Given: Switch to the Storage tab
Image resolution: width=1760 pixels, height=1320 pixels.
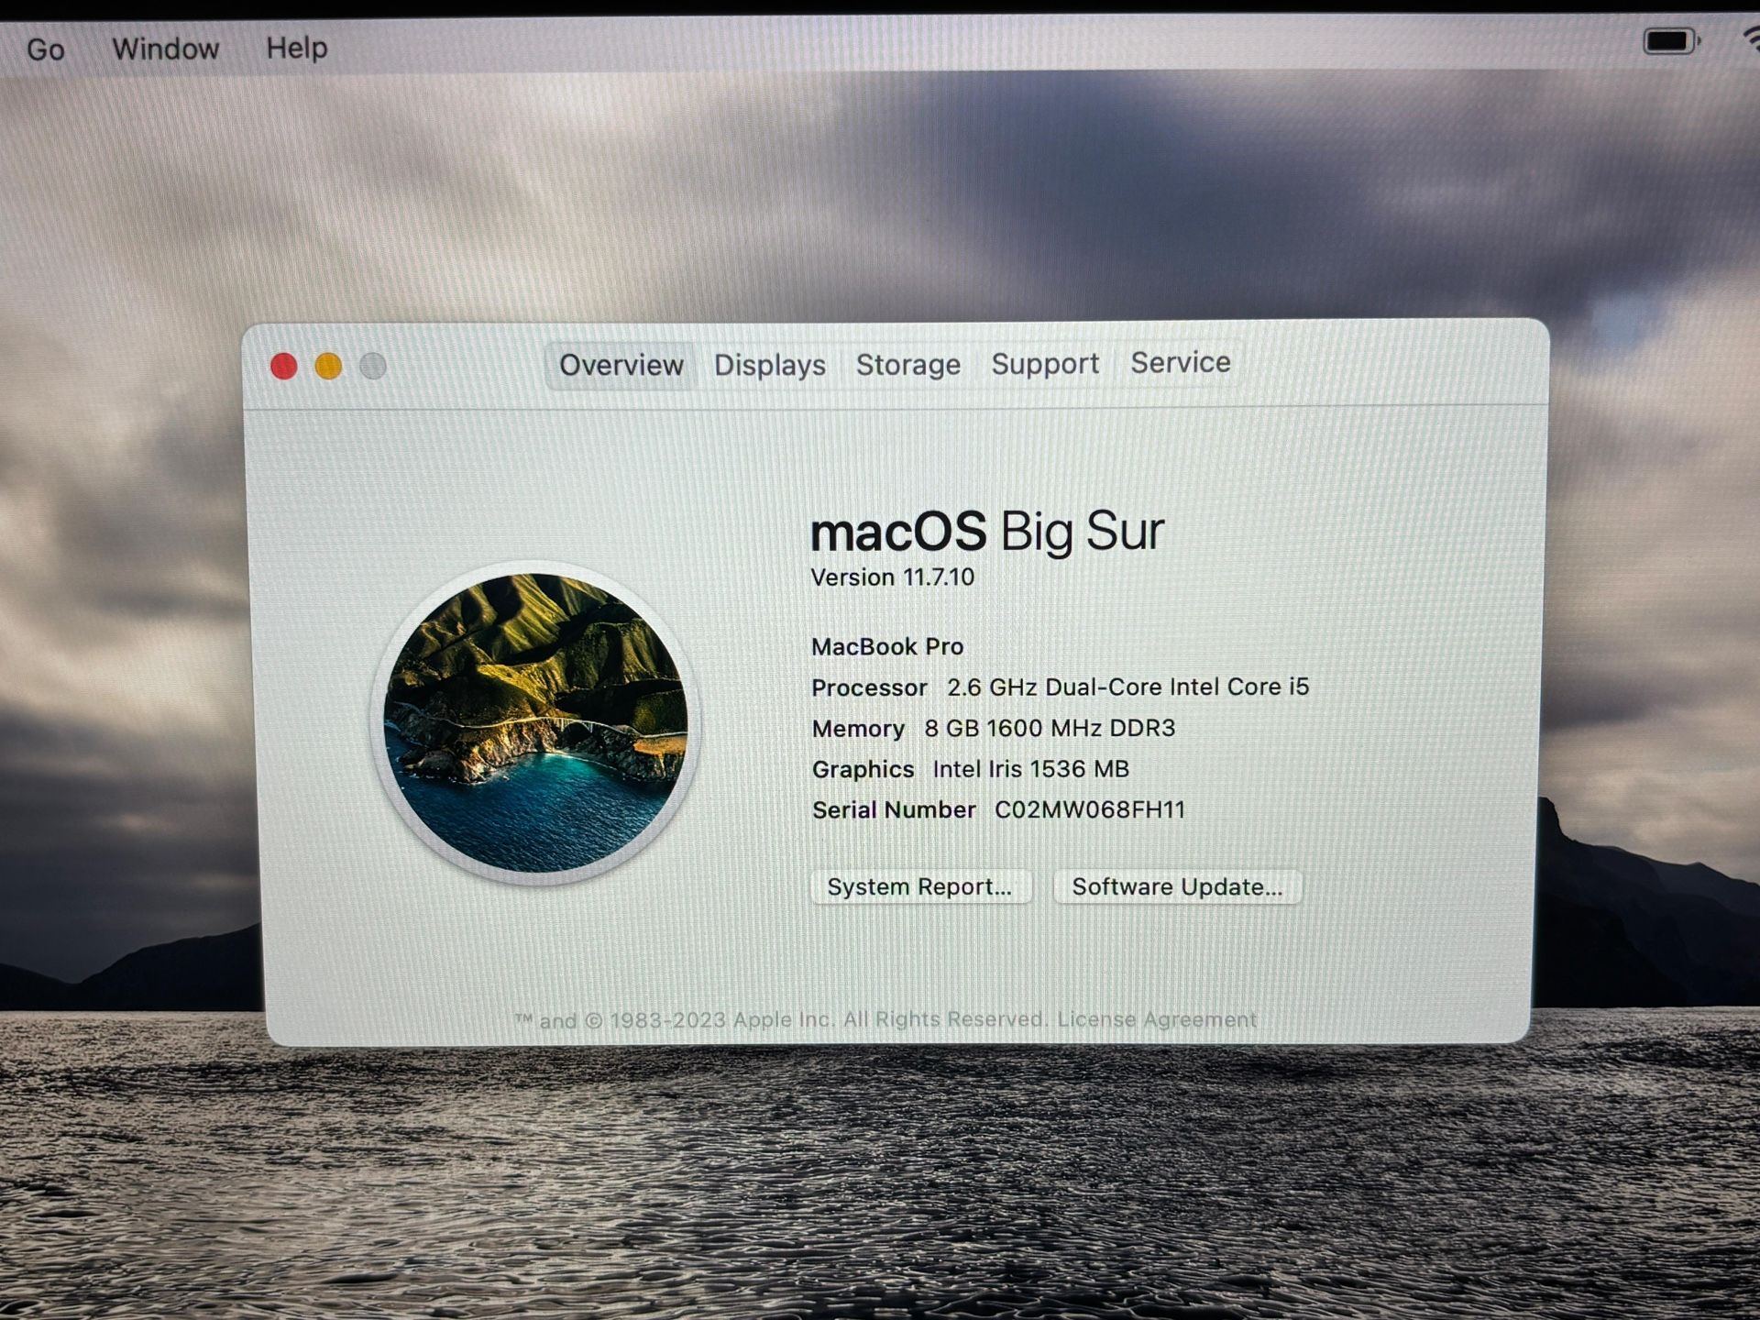Looking at the screenshot, I should [x=907, y=365].
